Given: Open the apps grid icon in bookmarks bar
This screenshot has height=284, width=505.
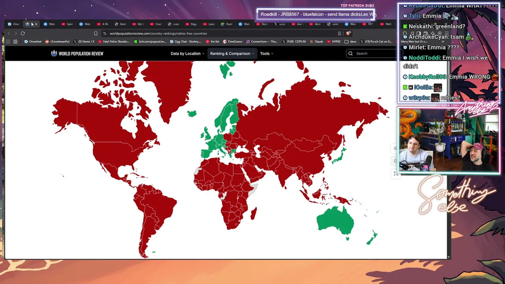Looking at the screenshot, I should click(15, 41).
